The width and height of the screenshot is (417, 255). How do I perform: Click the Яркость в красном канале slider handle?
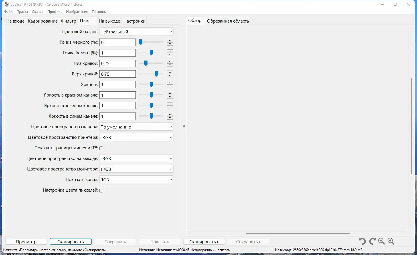(x=151, y=95)
